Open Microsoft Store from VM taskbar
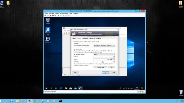This screenshot has height=103, width=184. point(70,88)
